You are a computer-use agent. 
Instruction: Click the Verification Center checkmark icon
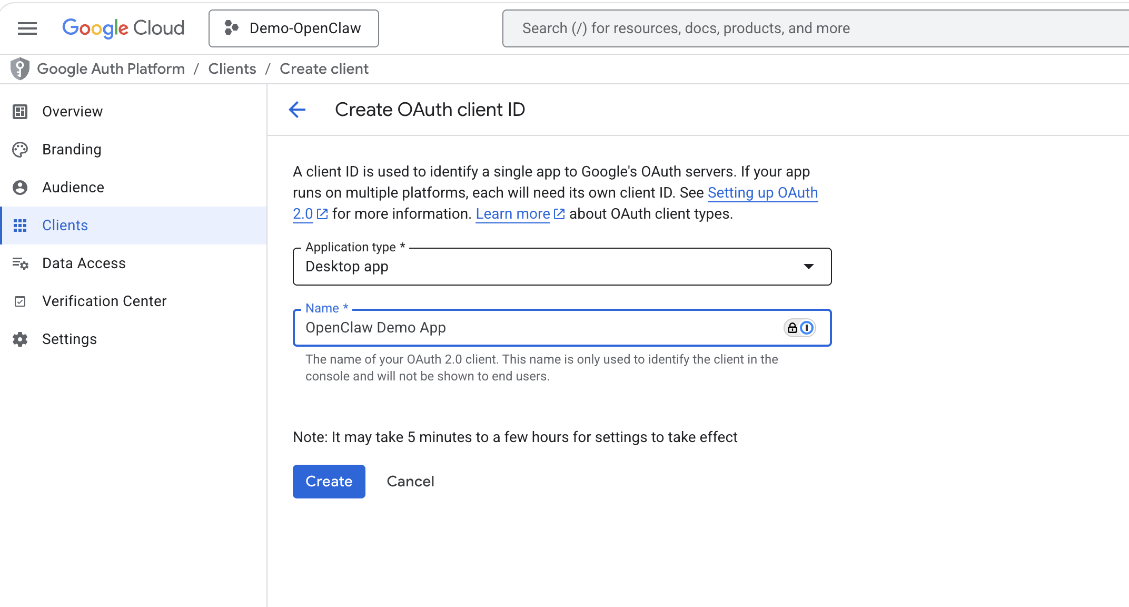20,301
